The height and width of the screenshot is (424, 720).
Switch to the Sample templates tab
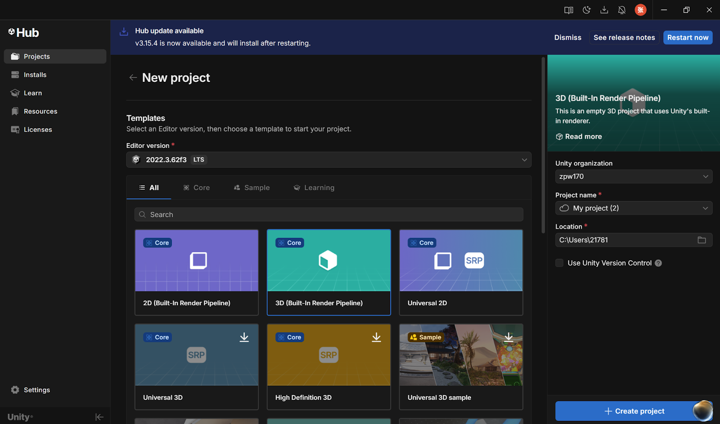(252, 187)
